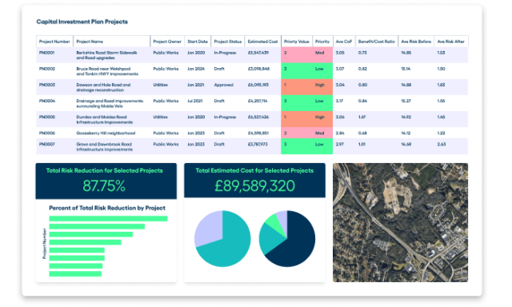Click the Capital Investment Plan Projects title
The image size is (512, 307).
[x=82, y=22]
